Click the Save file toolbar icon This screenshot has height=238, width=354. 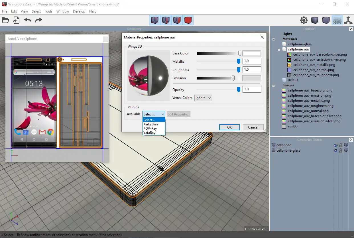pyautogui.click(x=16, y=20)
